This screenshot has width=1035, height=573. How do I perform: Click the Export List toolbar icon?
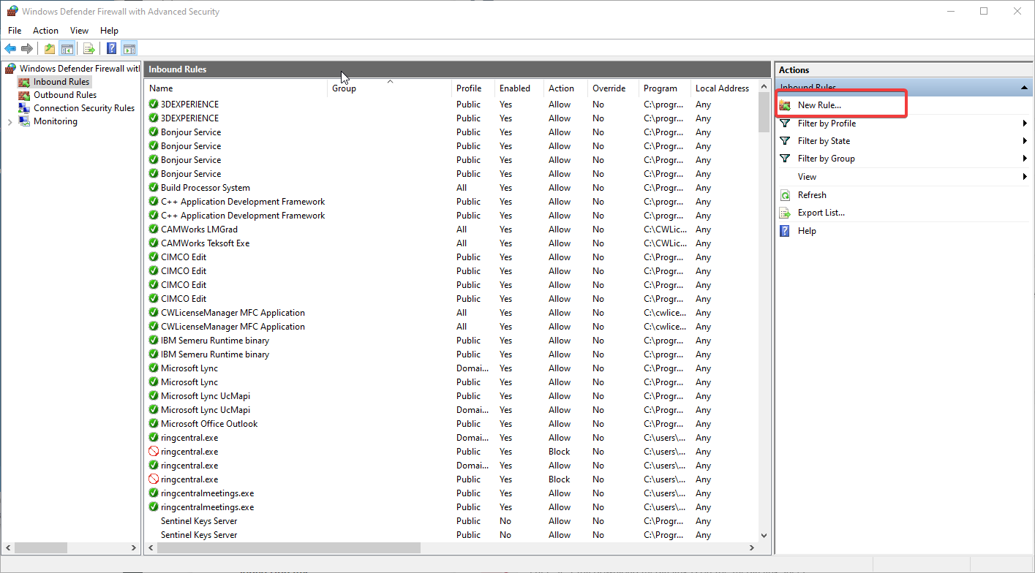(89, 49)
